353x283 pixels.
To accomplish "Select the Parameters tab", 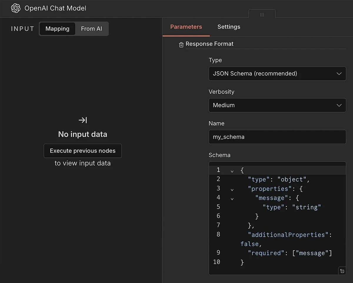I will (186, 27).
